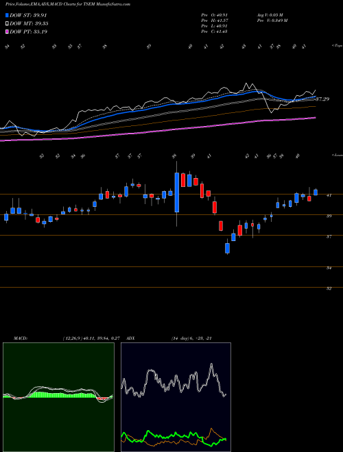Click the magenta DOW PT legend swatch

(x=7, y=32)
